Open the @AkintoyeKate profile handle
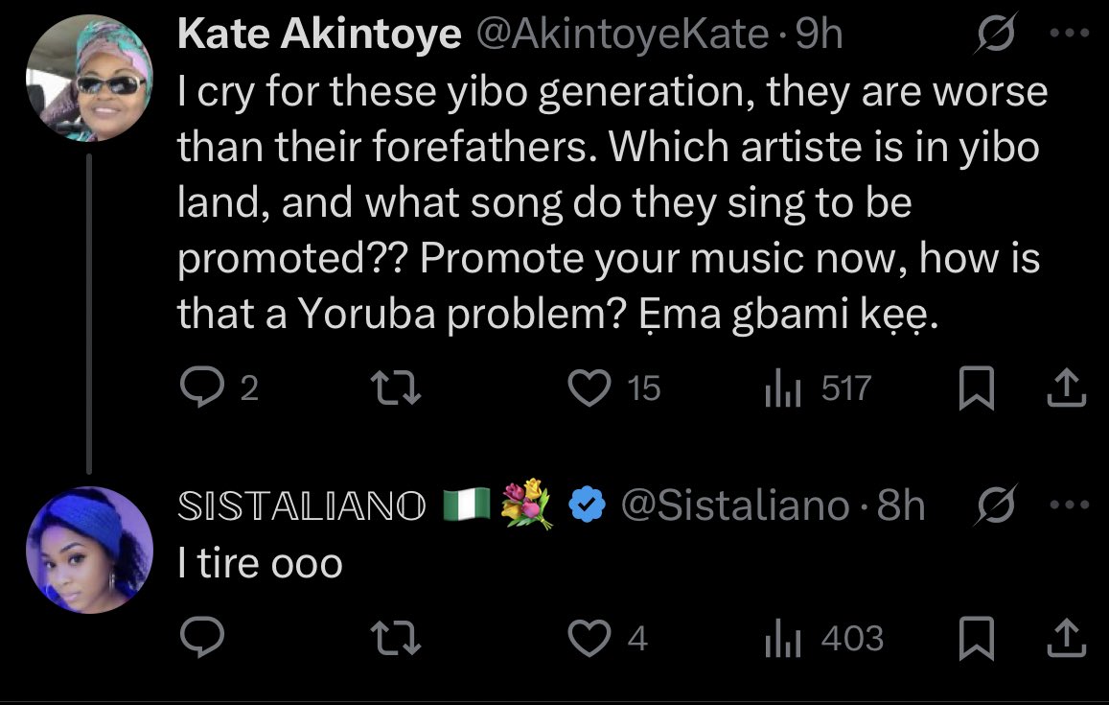The image size is (1109, 705). [x=622, y=34]
